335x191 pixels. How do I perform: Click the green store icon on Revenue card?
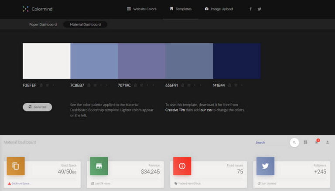[99, 166]
